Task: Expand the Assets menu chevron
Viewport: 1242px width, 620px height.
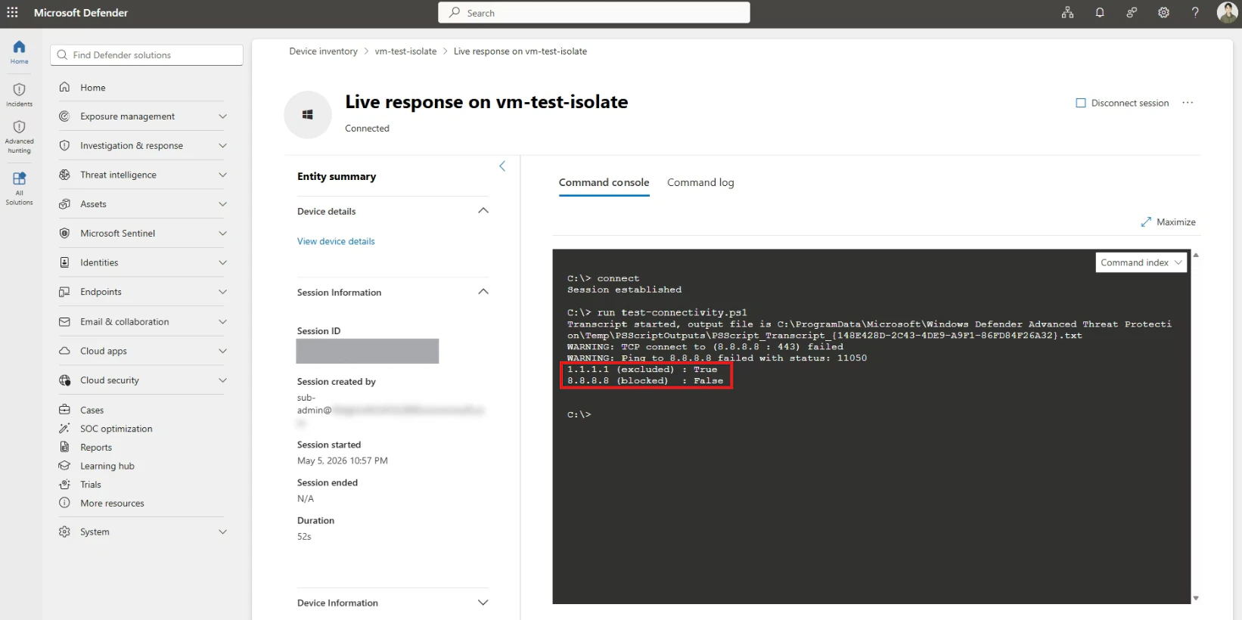Action: (222, 204)
